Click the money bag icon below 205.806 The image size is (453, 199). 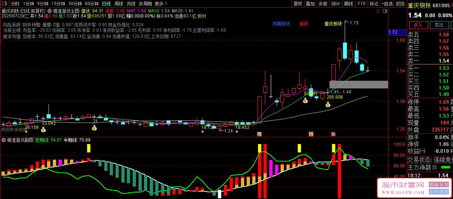(328, 104)
